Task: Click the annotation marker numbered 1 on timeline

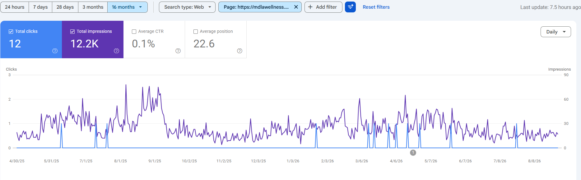Action: coord(413,152)
